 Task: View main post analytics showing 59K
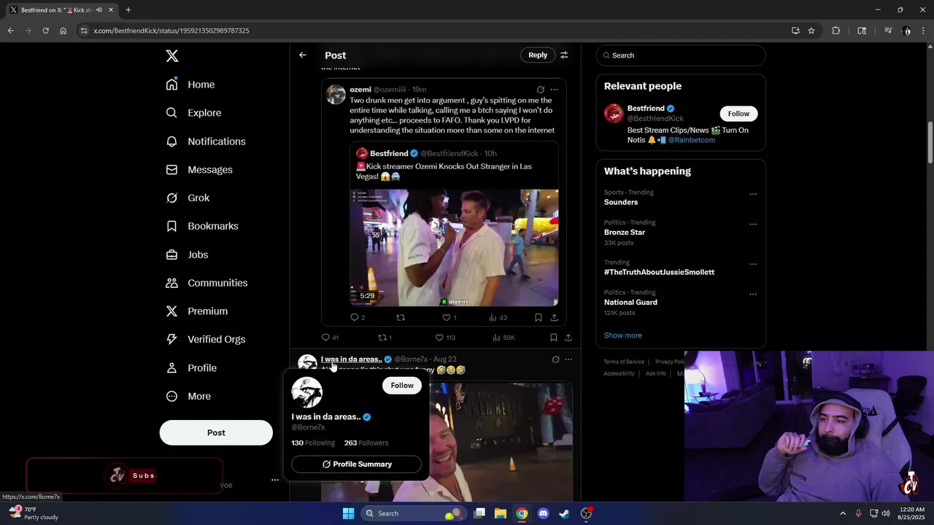[x=503, y=338]
